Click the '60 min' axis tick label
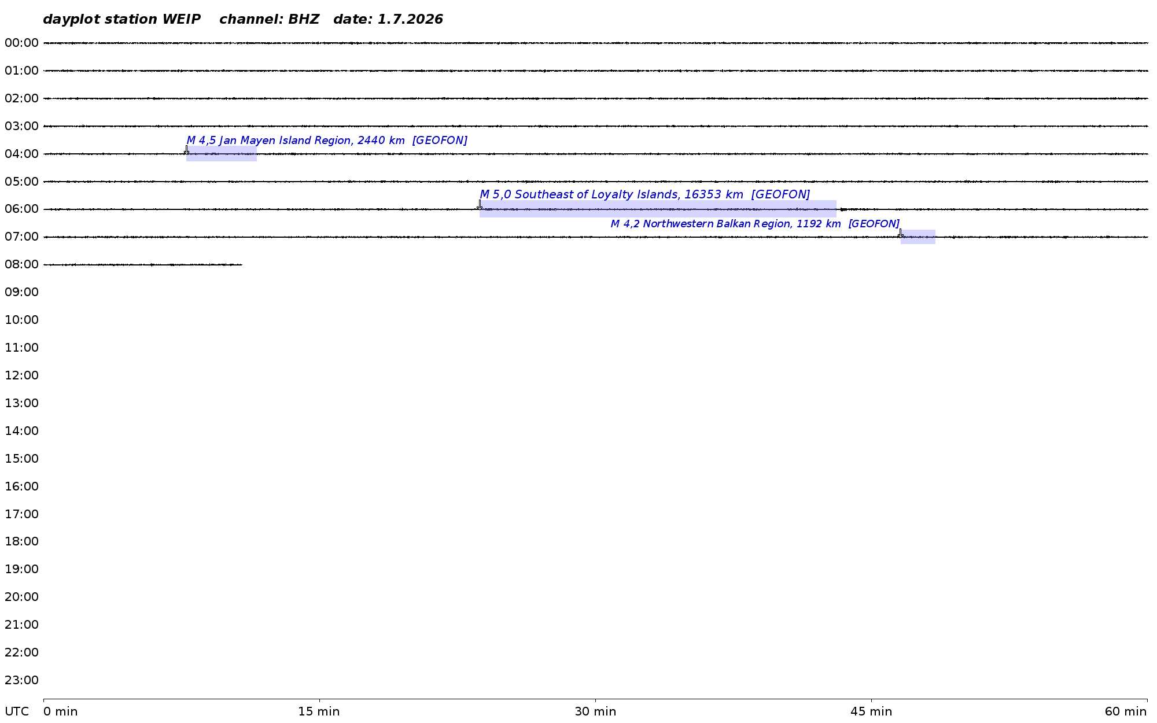 pos(1126,711)
